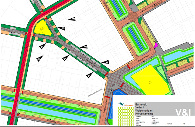Click the Barneveld municipality logo
195x127 pixels.
point(126,104)
